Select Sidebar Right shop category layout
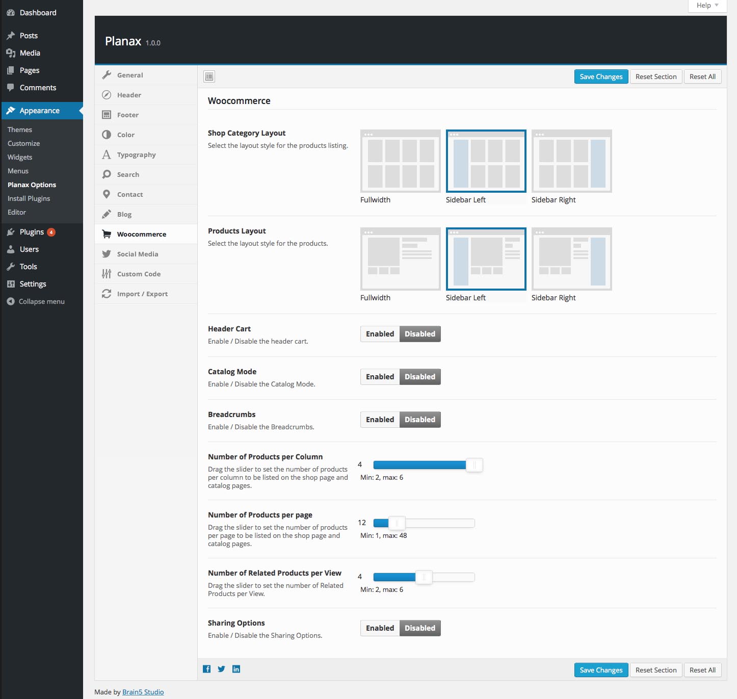 [571, 161]
